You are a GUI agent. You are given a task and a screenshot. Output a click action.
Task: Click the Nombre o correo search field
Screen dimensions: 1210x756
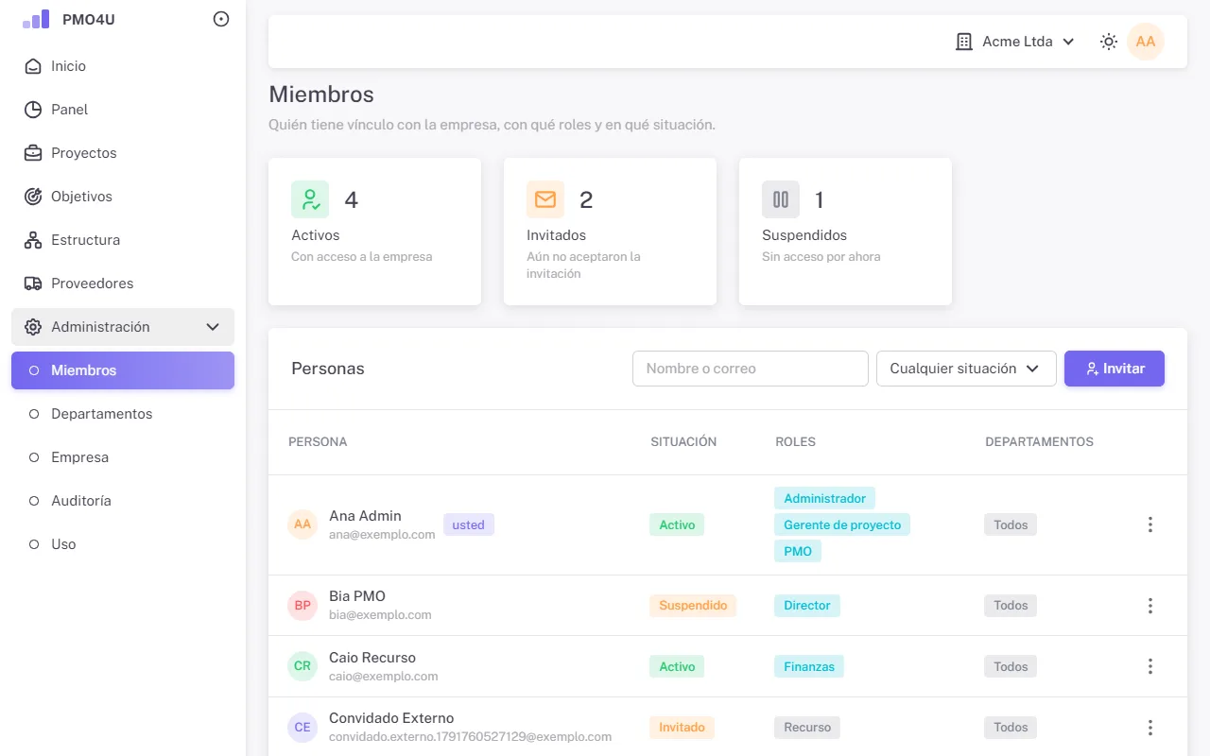click(x=751, y=369)
